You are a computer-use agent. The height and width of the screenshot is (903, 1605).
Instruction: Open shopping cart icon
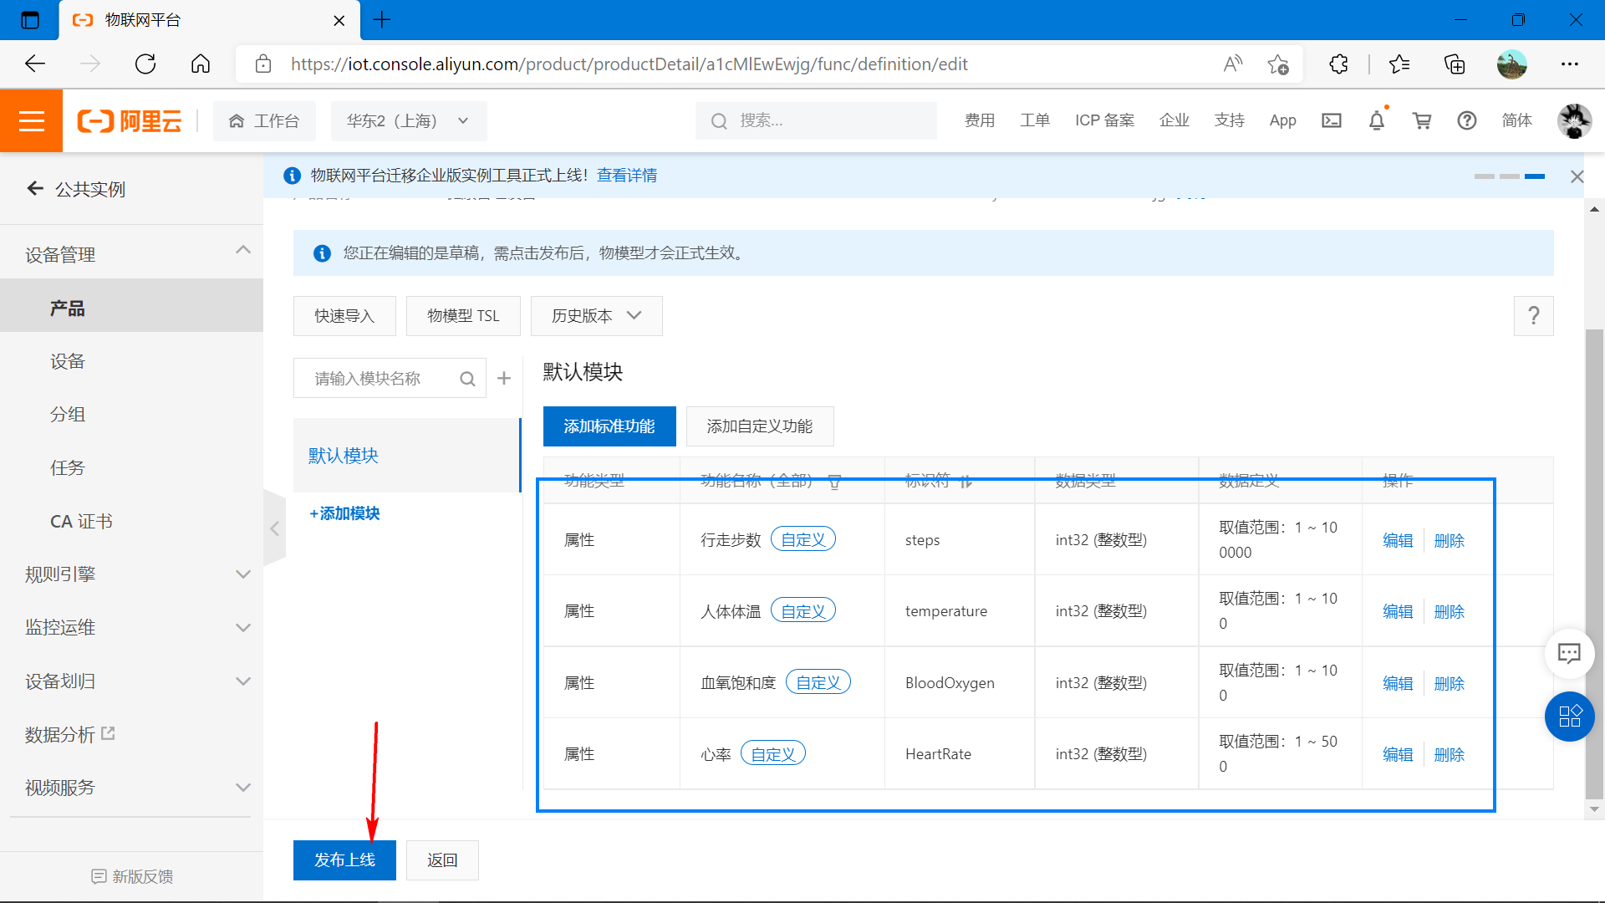click(1422, 120)
